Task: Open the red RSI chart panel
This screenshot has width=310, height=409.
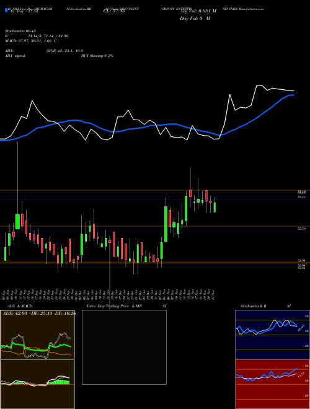Action: pyautogui.click(x=272, y=384)
